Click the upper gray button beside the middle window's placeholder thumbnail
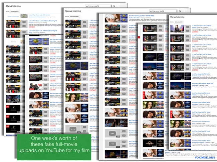 click(84, 127)
